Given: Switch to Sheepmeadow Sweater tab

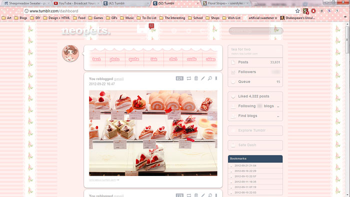Looking at the screenshot, I should tap(26, 3).
